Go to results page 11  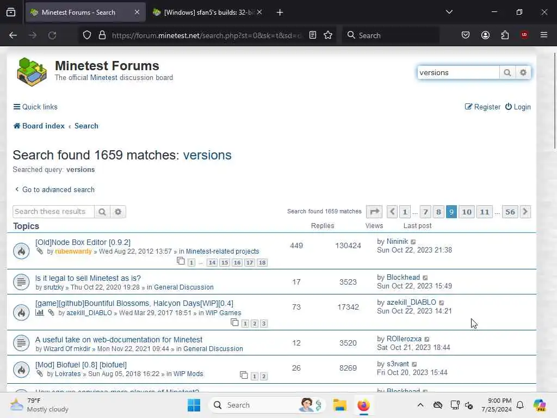click(485, 212)
